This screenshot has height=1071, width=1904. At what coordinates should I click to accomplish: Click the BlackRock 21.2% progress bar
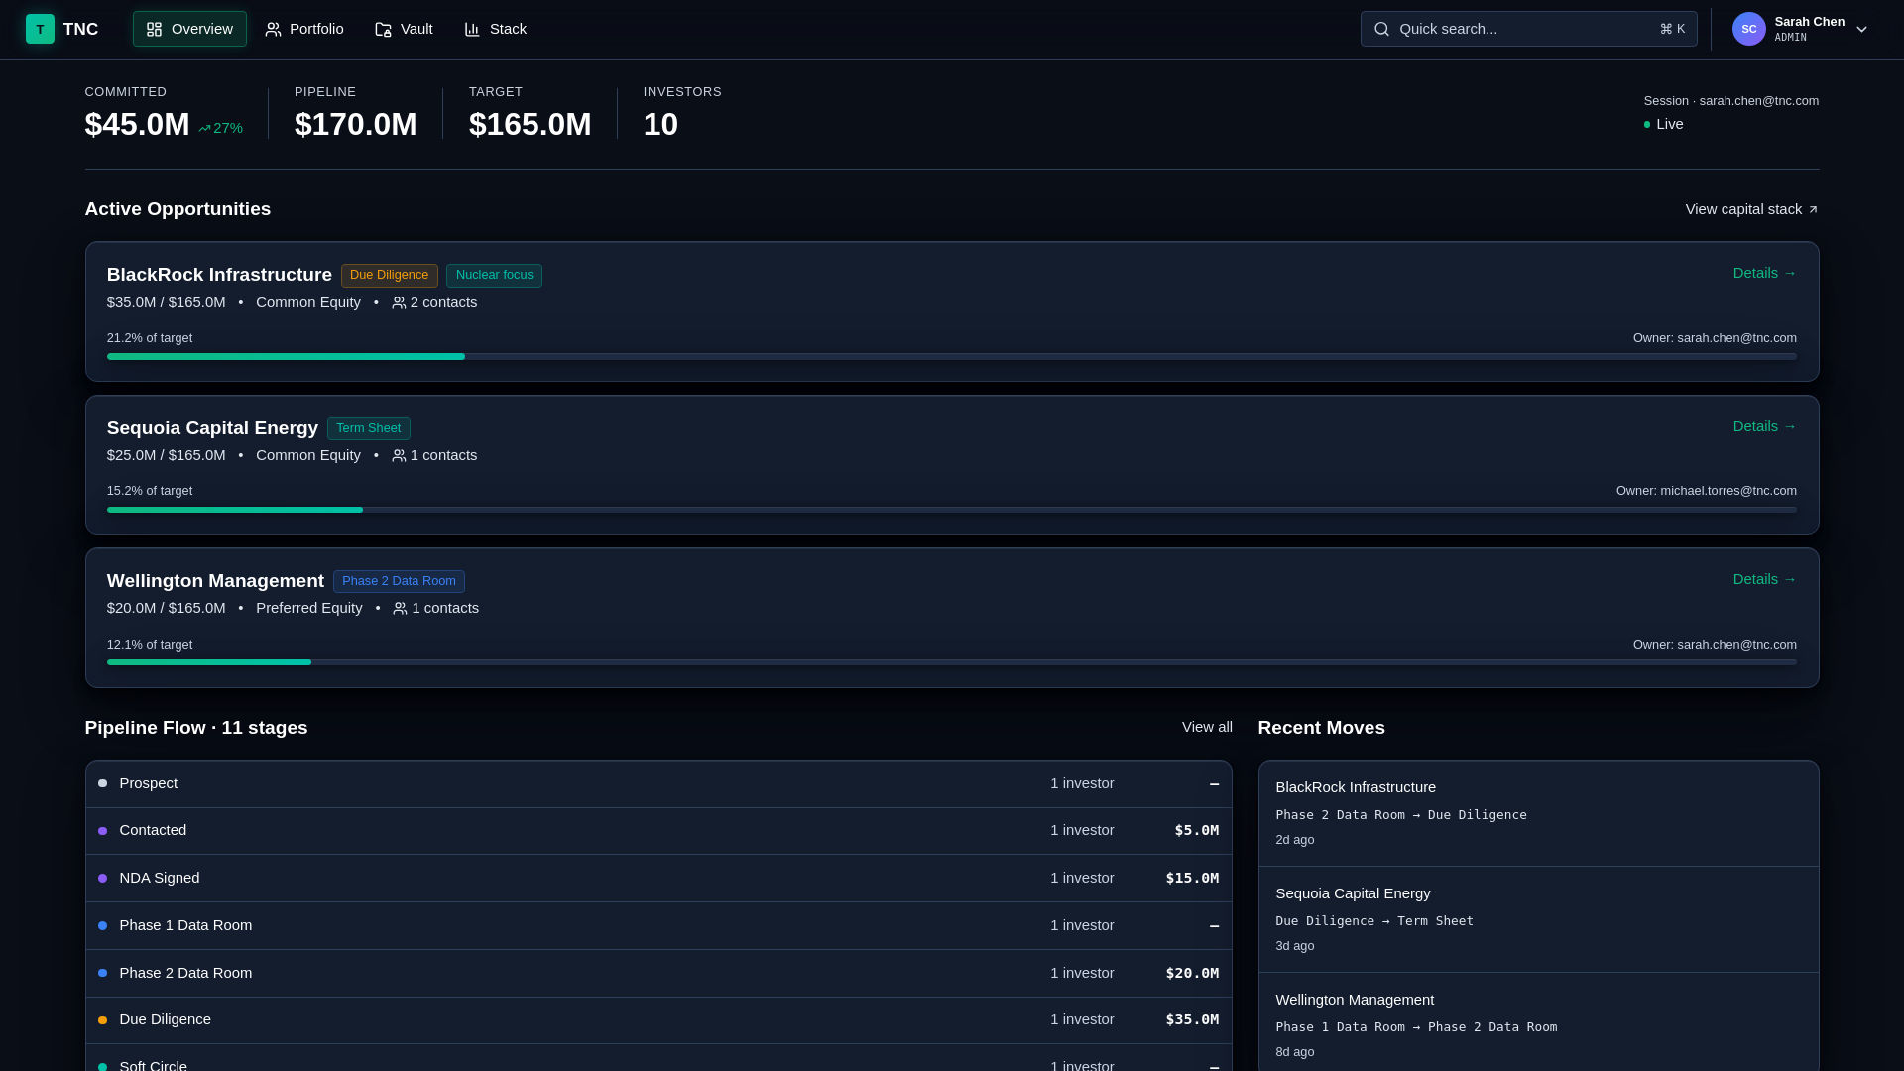(x=951, y=357)
